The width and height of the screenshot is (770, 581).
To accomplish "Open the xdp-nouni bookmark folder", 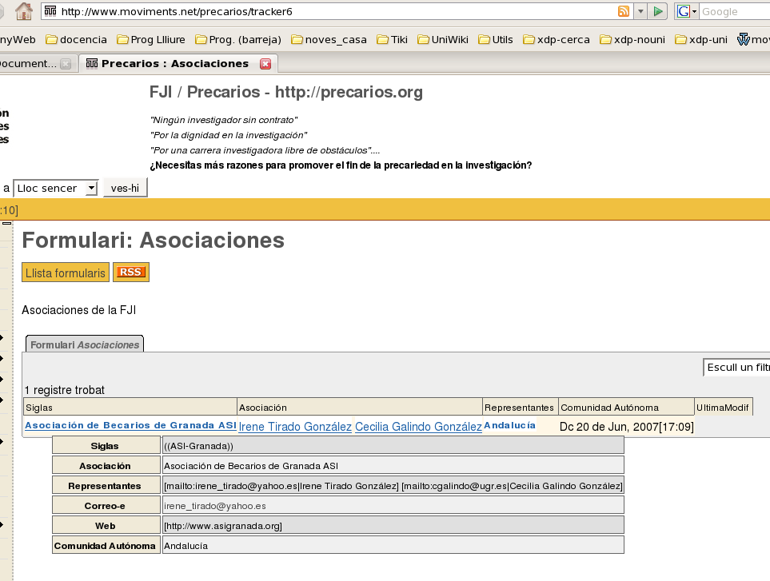I will (632, 40).
